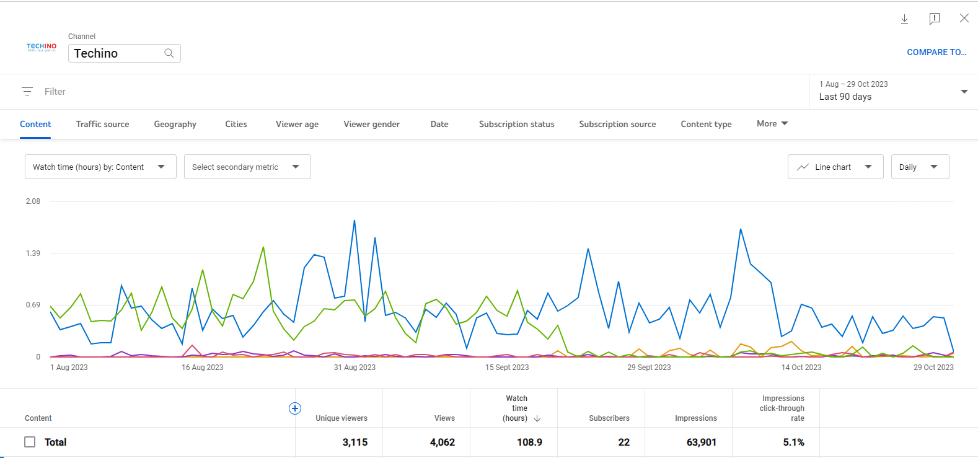
Task: Click the search magnifier in the channel field
Action: [x=169, y=53]
